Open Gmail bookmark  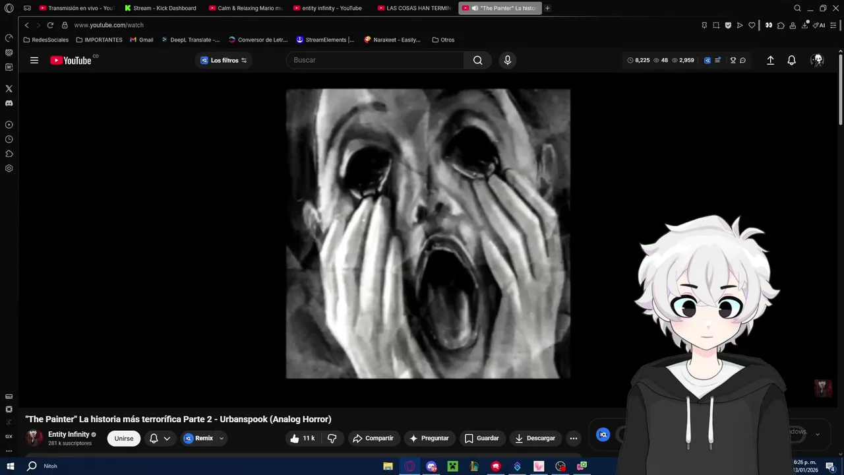(142, 40)
